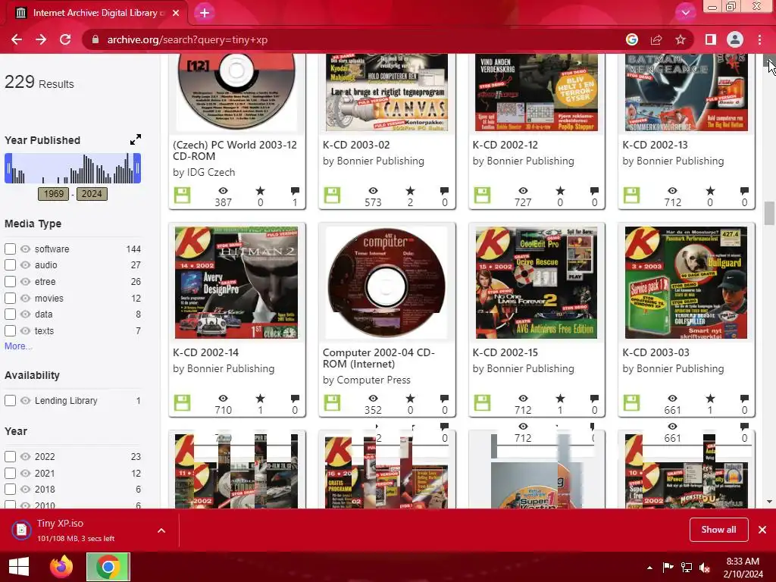Viewport: 776px width, 582px height.
Task: Check the etree media type checkbox
Action: pyautogui.click(x=10, y=282)
